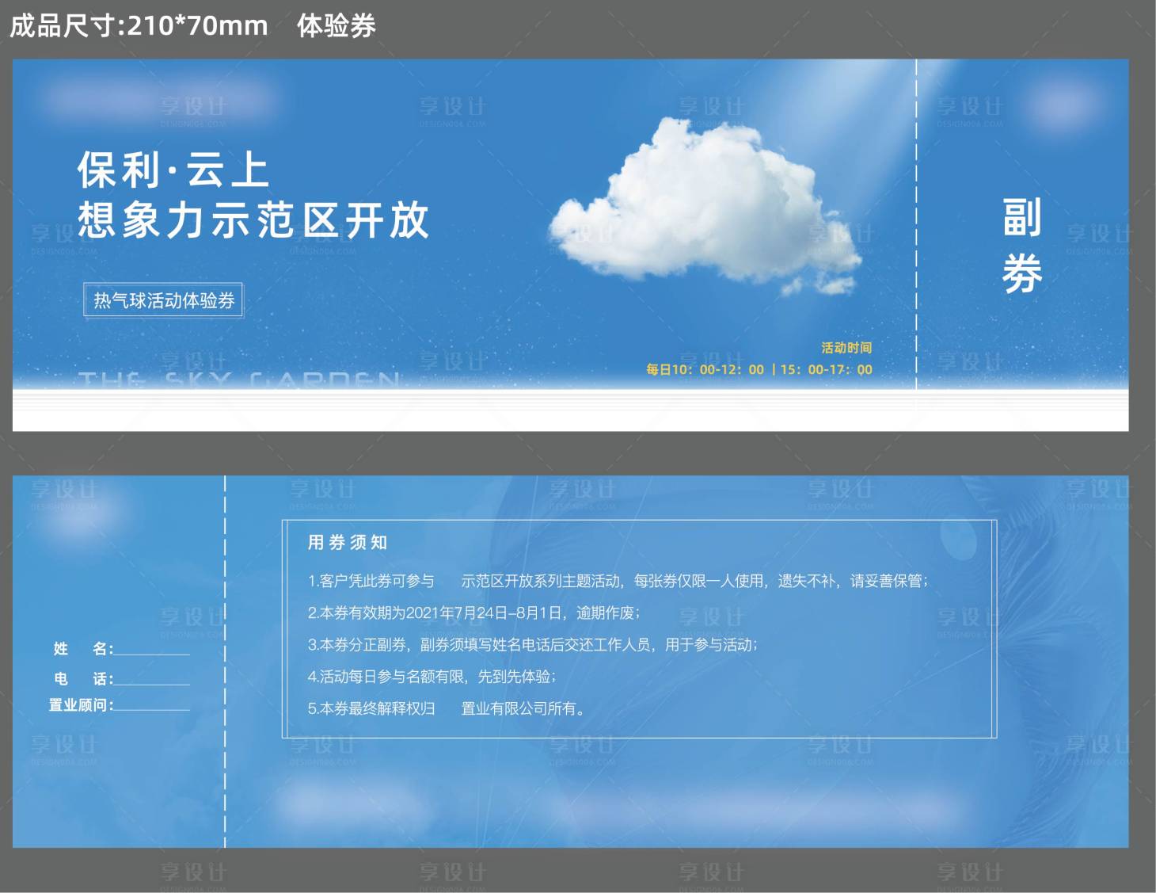Click the yellow '活动时间' label
1156x893 pixels.
pyautogui.click(x=846, y=348)
